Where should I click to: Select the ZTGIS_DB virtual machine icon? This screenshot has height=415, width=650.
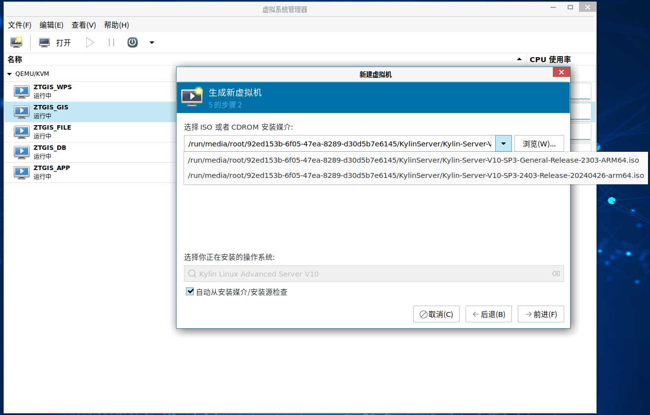22,152
